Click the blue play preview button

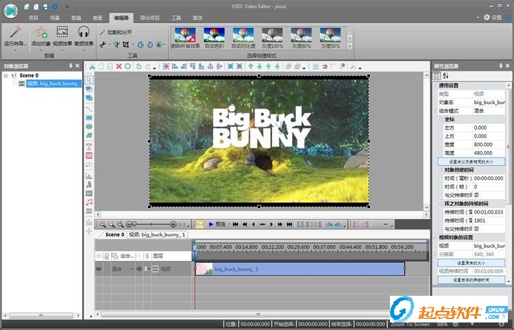211,225
